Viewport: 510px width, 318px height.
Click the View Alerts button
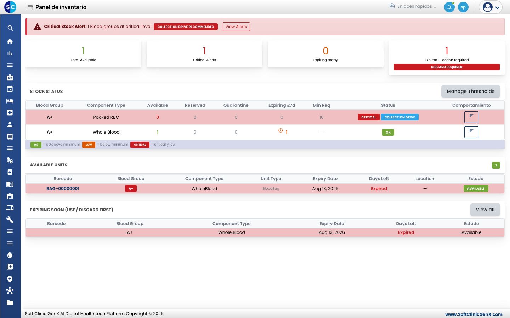[x=236, y=26]
